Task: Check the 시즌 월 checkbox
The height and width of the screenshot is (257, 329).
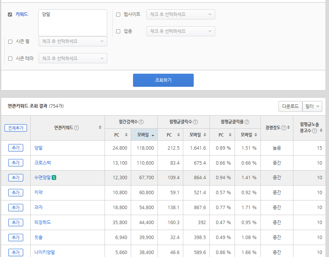Action: click(10, 41)
